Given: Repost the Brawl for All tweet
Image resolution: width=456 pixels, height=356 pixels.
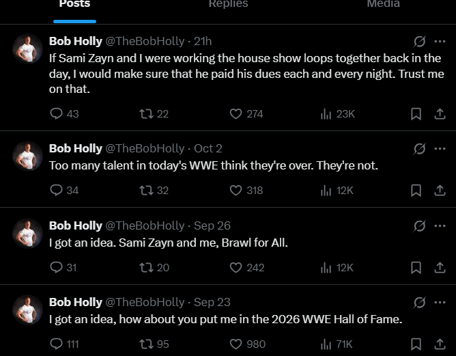Looking at the screenshot, I should (146, 268).
